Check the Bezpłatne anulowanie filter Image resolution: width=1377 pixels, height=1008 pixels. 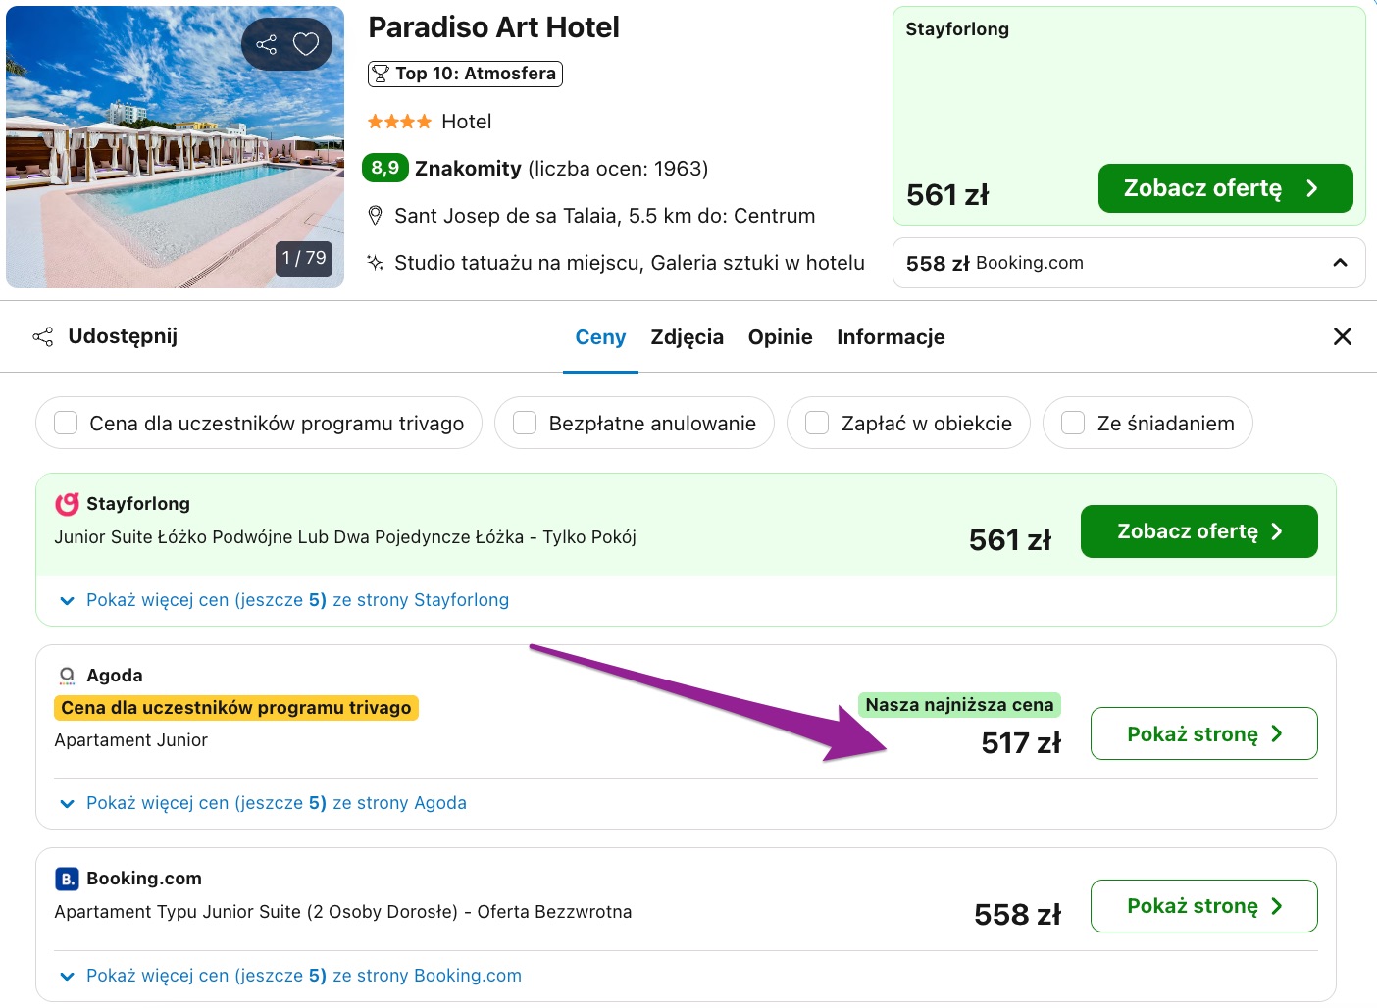coord(525,423)
